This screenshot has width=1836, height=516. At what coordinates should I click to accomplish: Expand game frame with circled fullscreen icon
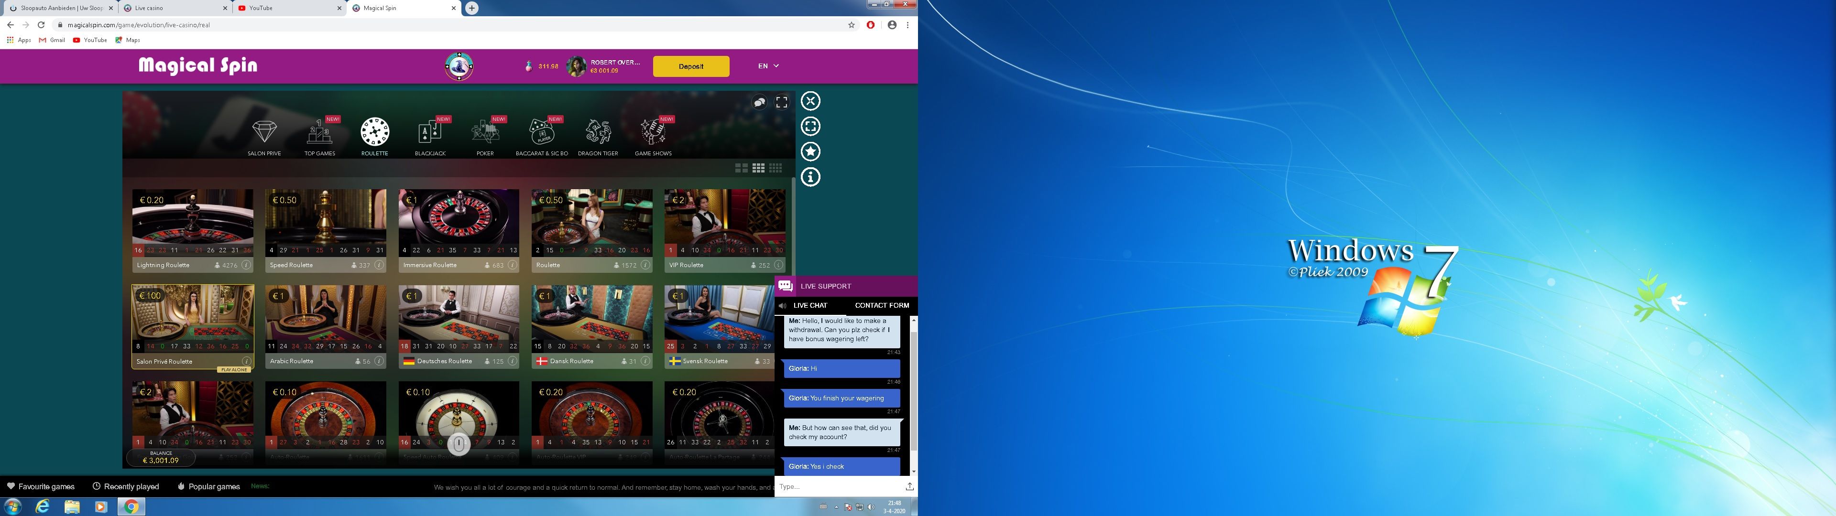810,127
